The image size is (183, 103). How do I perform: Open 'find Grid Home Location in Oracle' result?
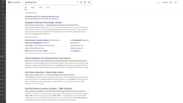point(48,88)
